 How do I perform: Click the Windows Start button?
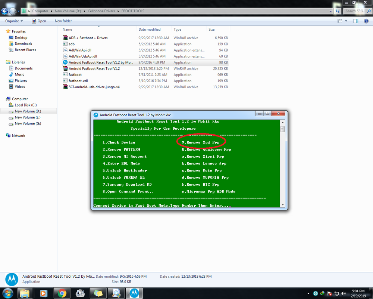[x=7, y=293]
